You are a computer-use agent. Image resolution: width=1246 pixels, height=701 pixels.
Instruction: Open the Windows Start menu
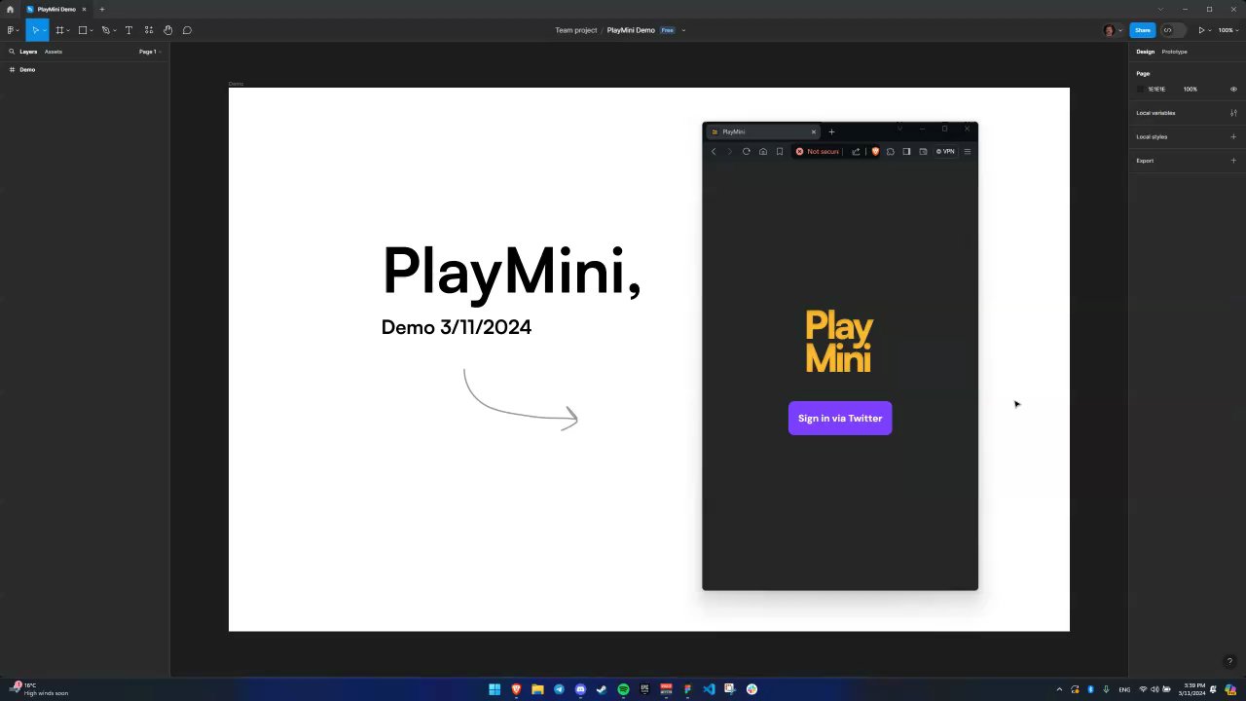point(495,689)
